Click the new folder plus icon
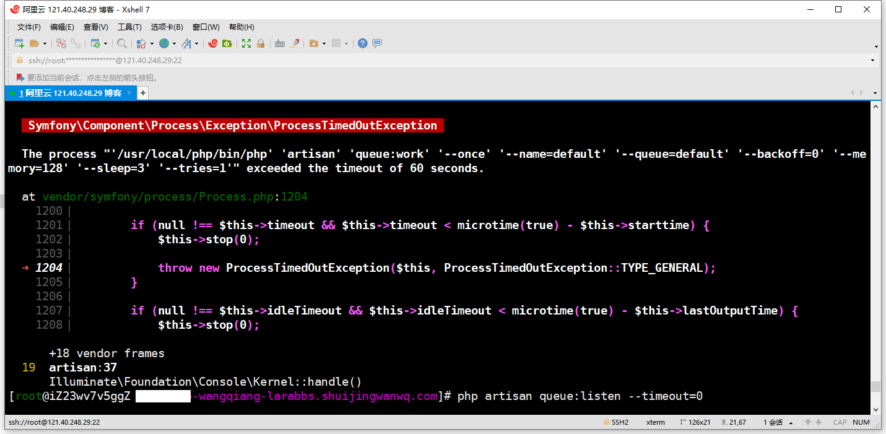Image resolution: width=886 pixels, height=434 pixels. [x=313, y=43]
